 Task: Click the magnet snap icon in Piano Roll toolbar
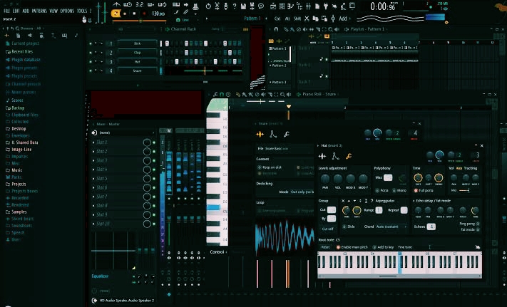point(222,94)
